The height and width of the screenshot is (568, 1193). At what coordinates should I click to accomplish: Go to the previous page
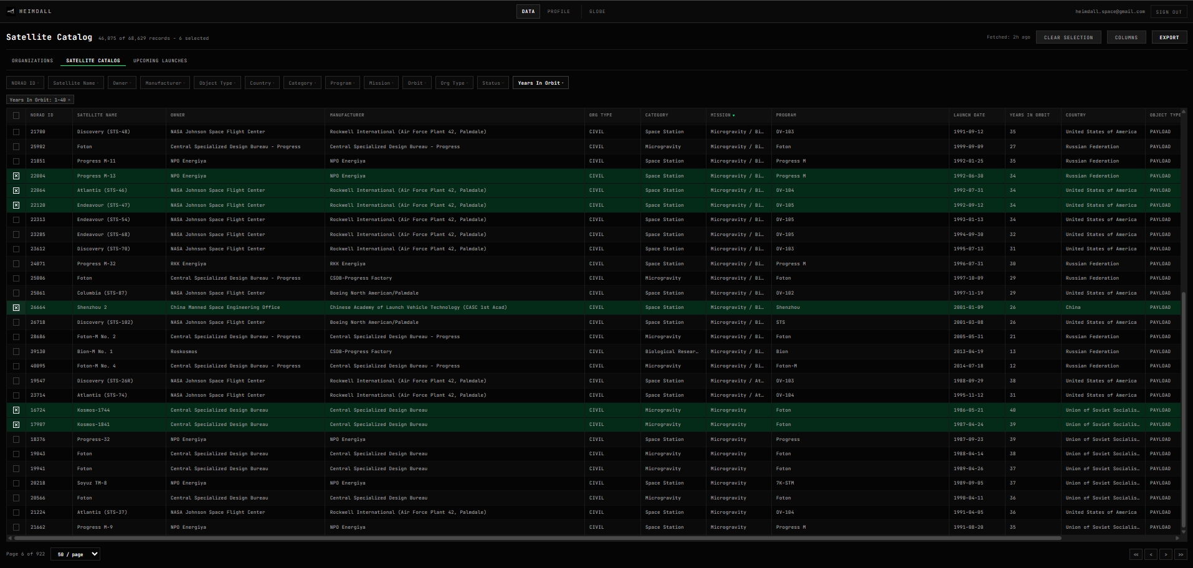pos(1151,554)
